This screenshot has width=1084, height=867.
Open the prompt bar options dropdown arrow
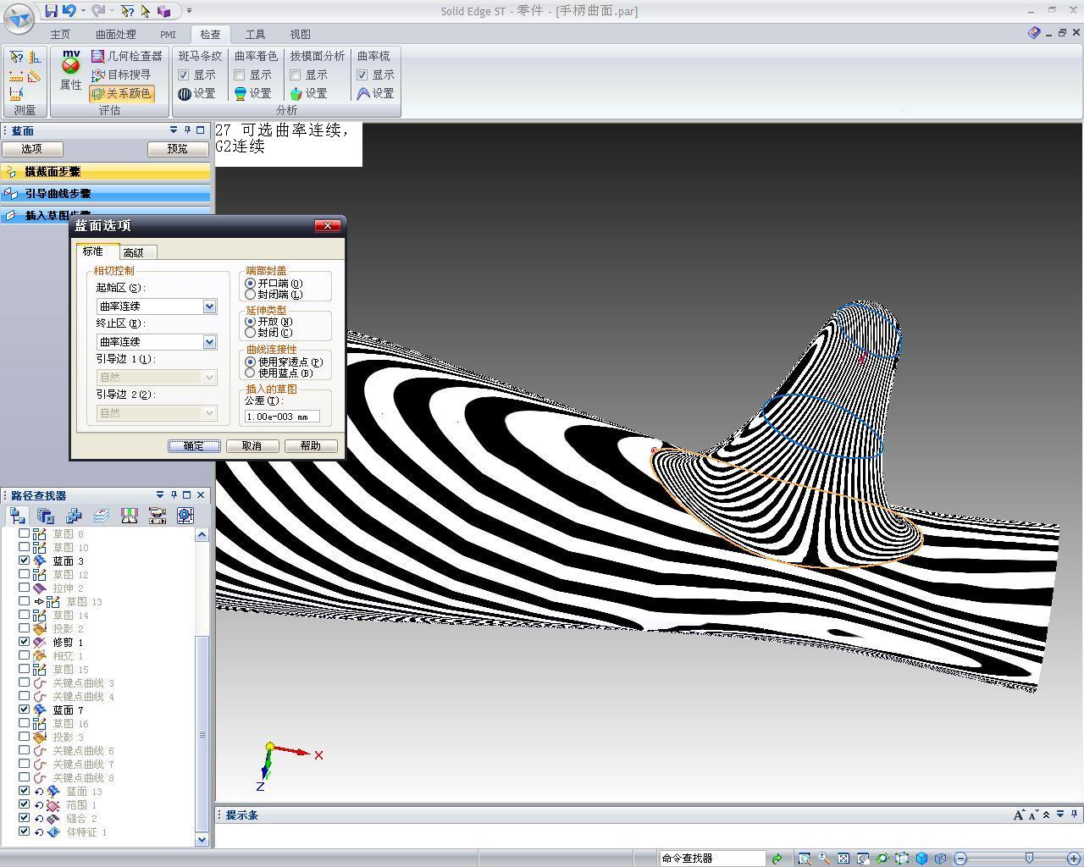pos(1059,815)
